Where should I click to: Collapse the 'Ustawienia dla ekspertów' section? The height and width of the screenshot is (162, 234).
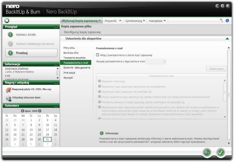click(x=227, y=39)
